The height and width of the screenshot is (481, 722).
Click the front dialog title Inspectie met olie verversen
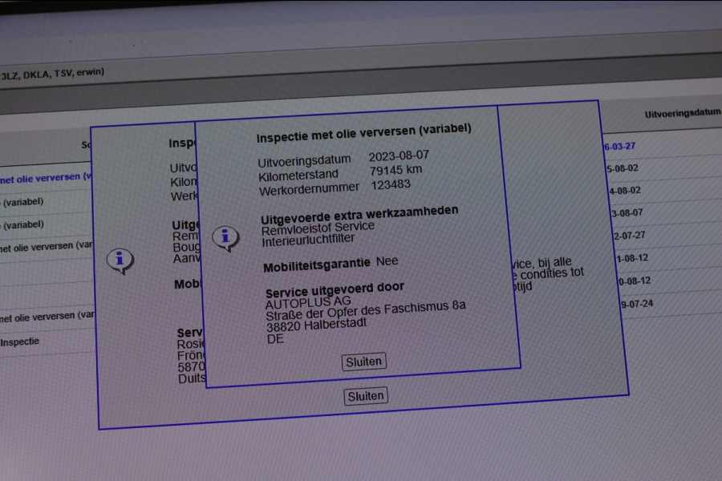(363, 131)
